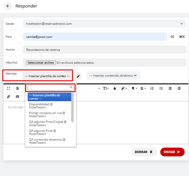
Task: Toggle bold formatting in the editor
Action: (x=18, y=88)
